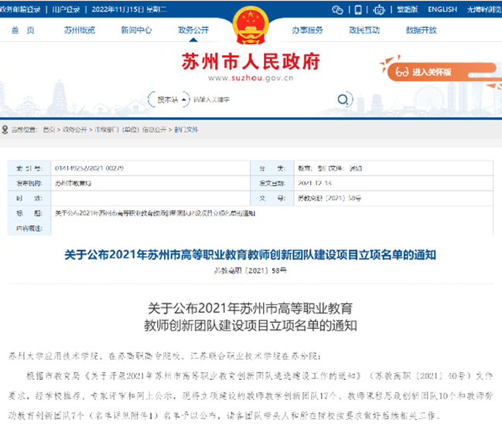The image size is (502, 430).
Task: Click 政务公开 in the breadcrumb path
Action: [x=72, y=130]
